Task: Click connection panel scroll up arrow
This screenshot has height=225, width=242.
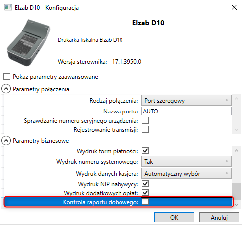Action: 237,99
